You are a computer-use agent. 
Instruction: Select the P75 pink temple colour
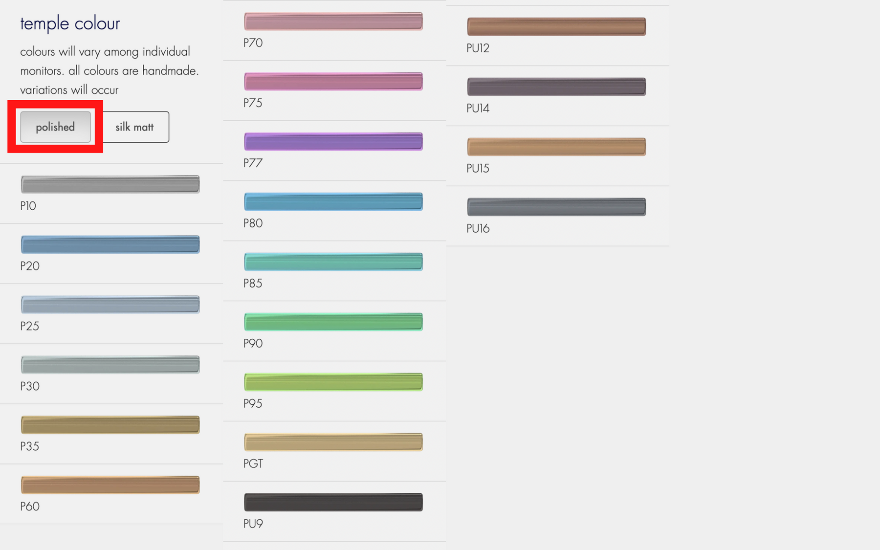333,82
